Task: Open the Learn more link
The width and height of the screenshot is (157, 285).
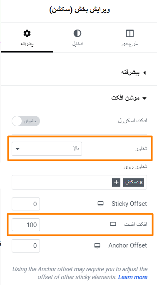Action: 133,277
